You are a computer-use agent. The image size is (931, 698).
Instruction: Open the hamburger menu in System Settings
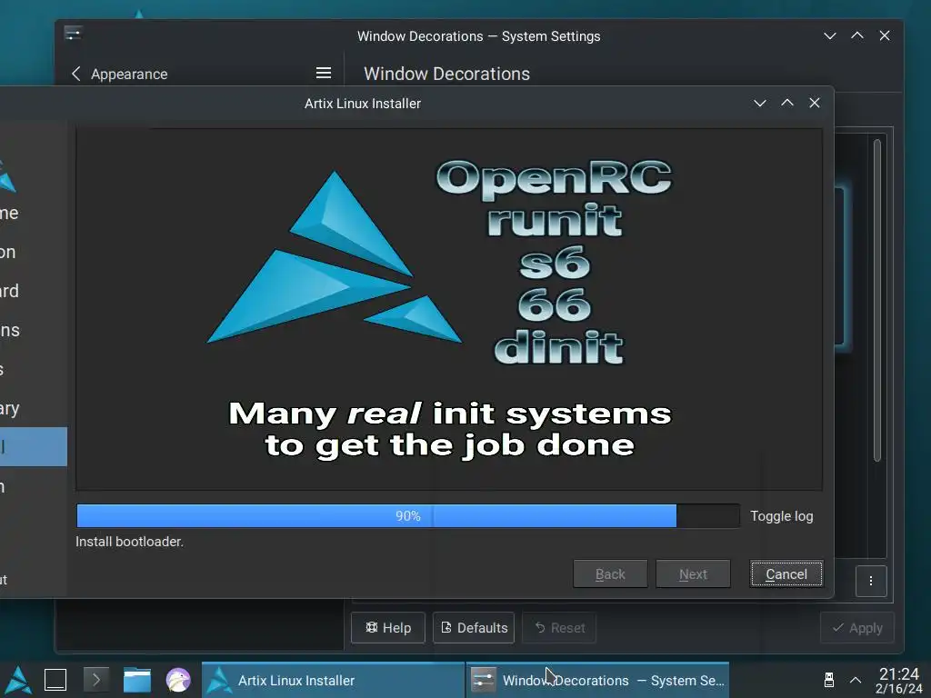pos(323,73)
